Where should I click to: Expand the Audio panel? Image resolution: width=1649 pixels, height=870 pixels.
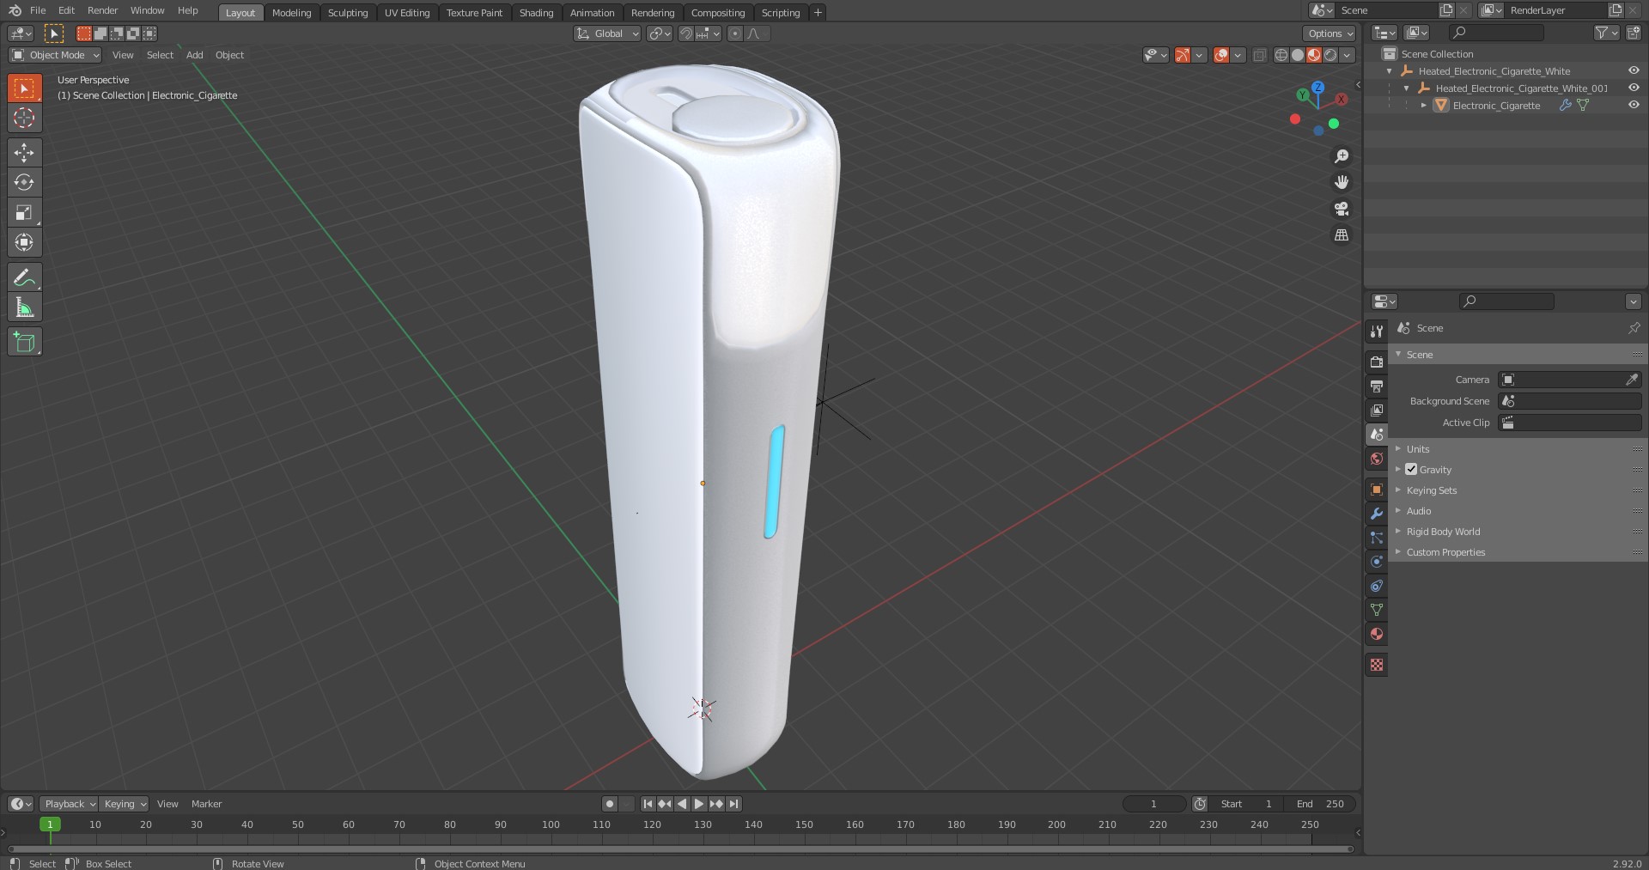coord(1418,510)
